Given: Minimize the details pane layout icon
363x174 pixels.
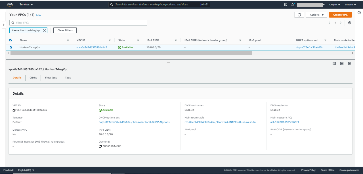Looking at the screenshot, I should [334, 63].
